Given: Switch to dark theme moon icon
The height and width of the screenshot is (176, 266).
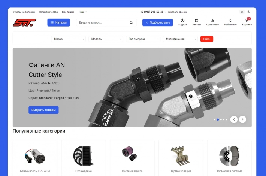Looking at the screenshot, I should 248,12.
